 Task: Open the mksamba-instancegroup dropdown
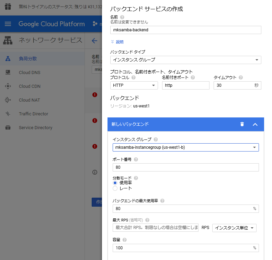click(x=185, y=147)
